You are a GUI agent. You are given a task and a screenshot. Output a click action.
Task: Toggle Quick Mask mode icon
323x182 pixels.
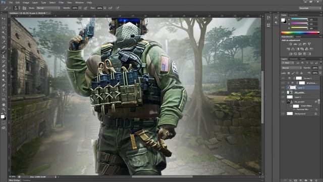coord(4,123)
